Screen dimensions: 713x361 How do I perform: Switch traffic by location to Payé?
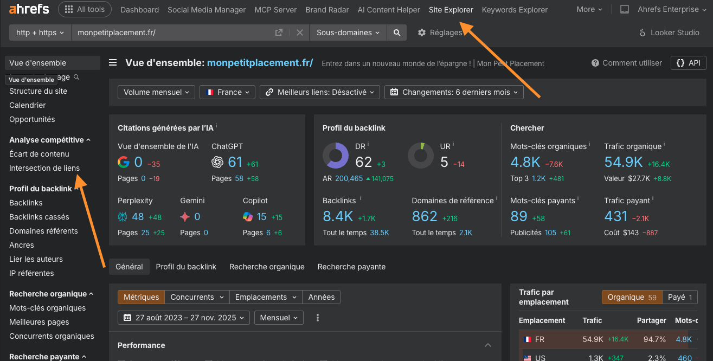(x=680, y=297)
